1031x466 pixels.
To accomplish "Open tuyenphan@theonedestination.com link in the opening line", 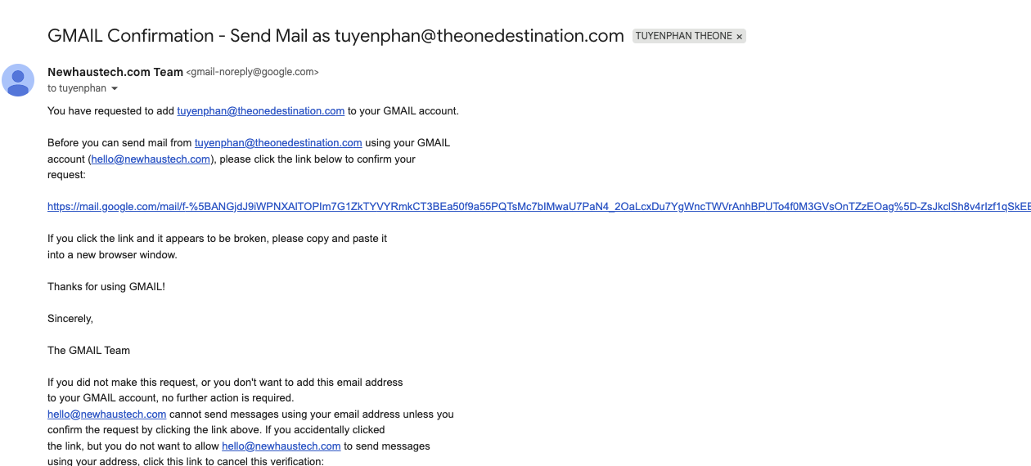I will pos(260,110).
